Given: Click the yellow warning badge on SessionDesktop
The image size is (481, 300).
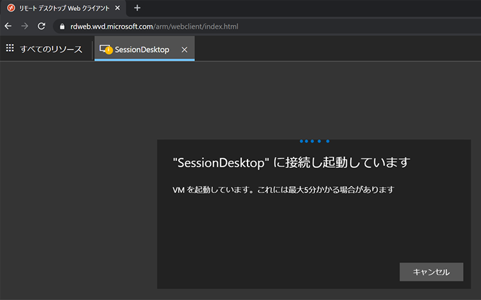Looking at the screenshot, I should pyautogui.click(x=109, y=51).
